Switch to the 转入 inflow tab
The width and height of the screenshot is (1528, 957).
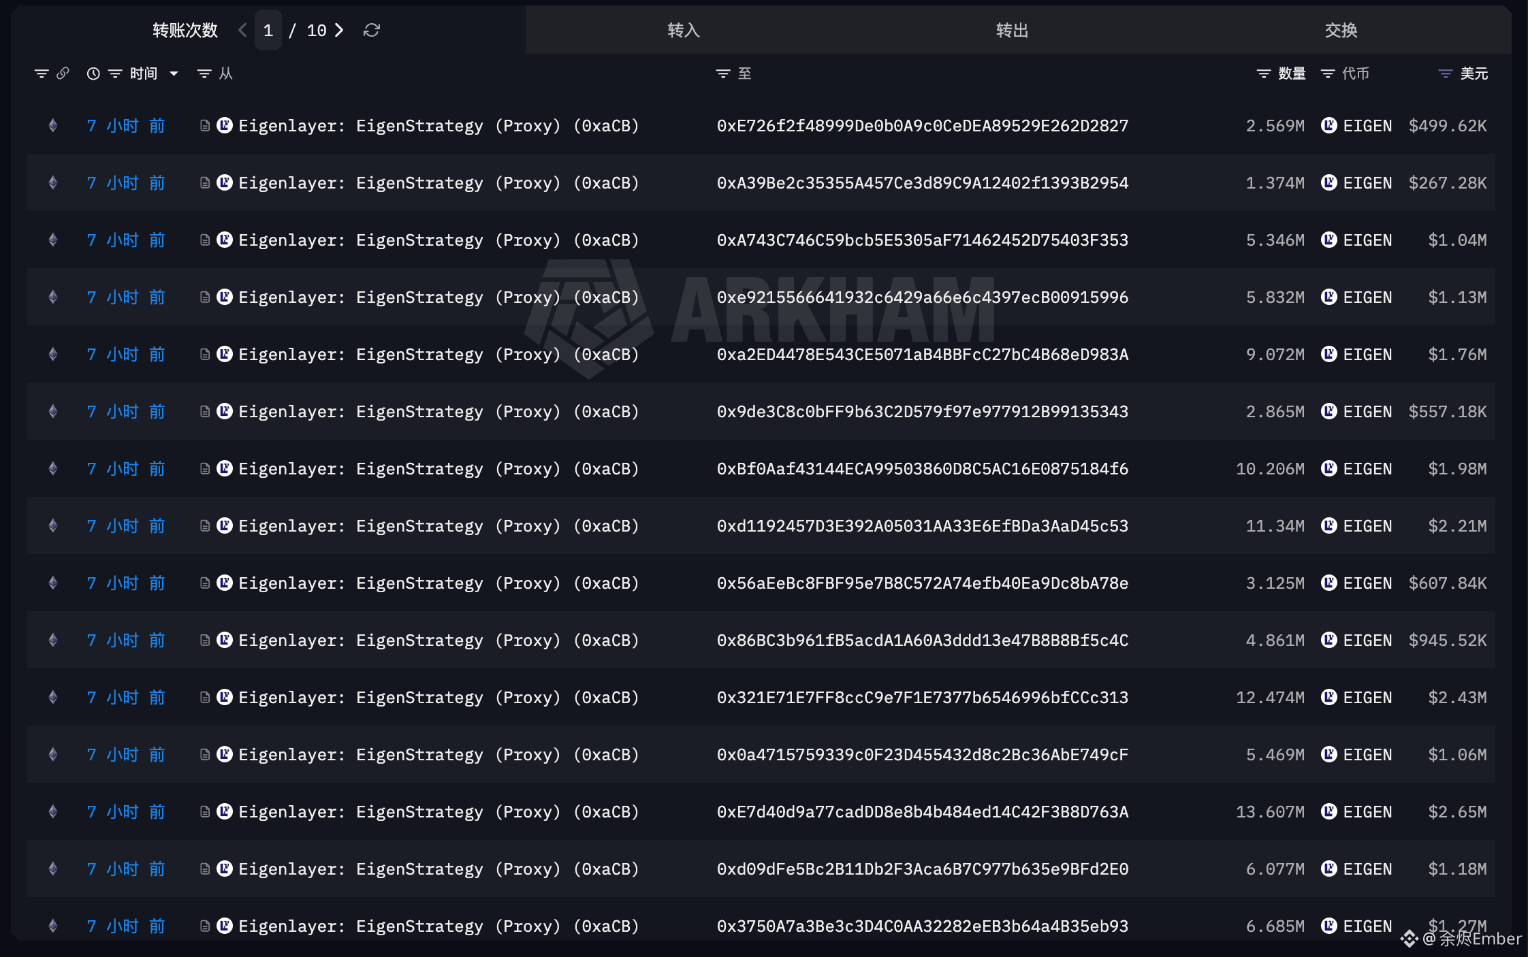[x=684, y=30]
